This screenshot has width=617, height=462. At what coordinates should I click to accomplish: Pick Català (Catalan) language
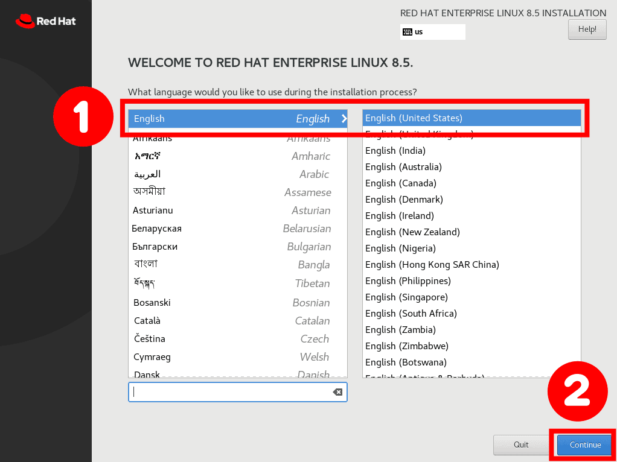(x=238, y=320)
